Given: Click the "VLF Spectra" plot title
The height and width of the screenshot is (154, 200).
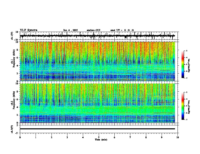Looking at the screenshot, I should [29, 30].
